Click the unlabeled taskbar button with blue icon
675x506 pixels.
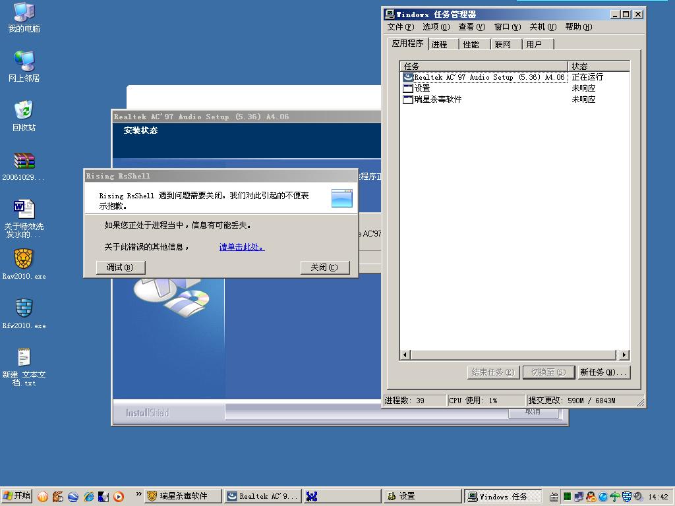click(342, 496)
